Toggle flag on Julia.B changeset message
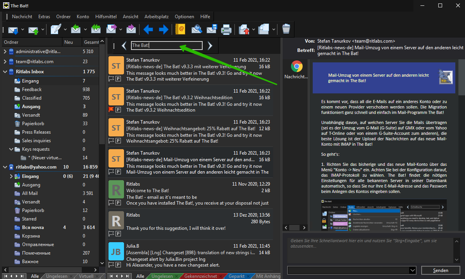 click(x=111, y=265)
